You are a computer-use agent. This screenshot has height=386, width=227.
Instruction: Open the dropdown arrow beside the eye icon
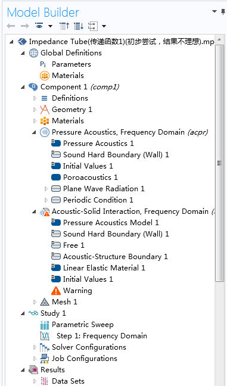(x=50, y=26)
